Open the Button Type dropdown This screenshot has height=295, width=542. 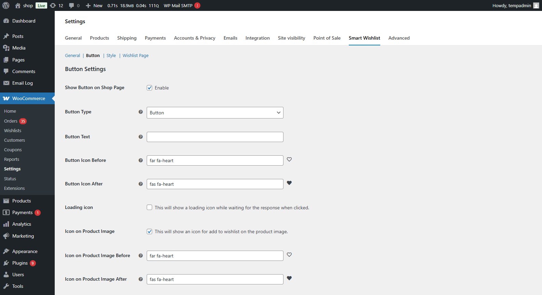pos(215,113)
